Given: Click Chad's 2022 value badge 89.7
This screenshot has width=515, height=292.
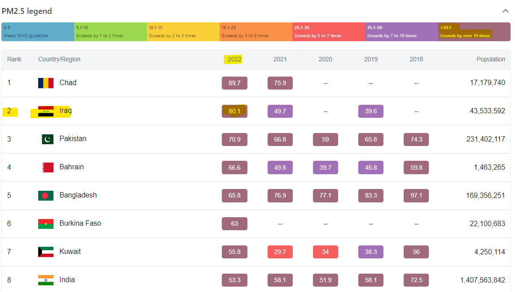Looking at the screenshot, I should (x=234, y=83).
